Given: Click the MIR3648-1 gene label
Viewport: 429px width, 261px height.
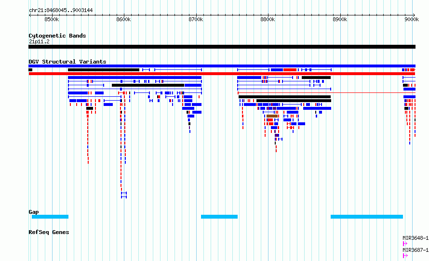Looking at the screenshot, I should click(416, 238).
